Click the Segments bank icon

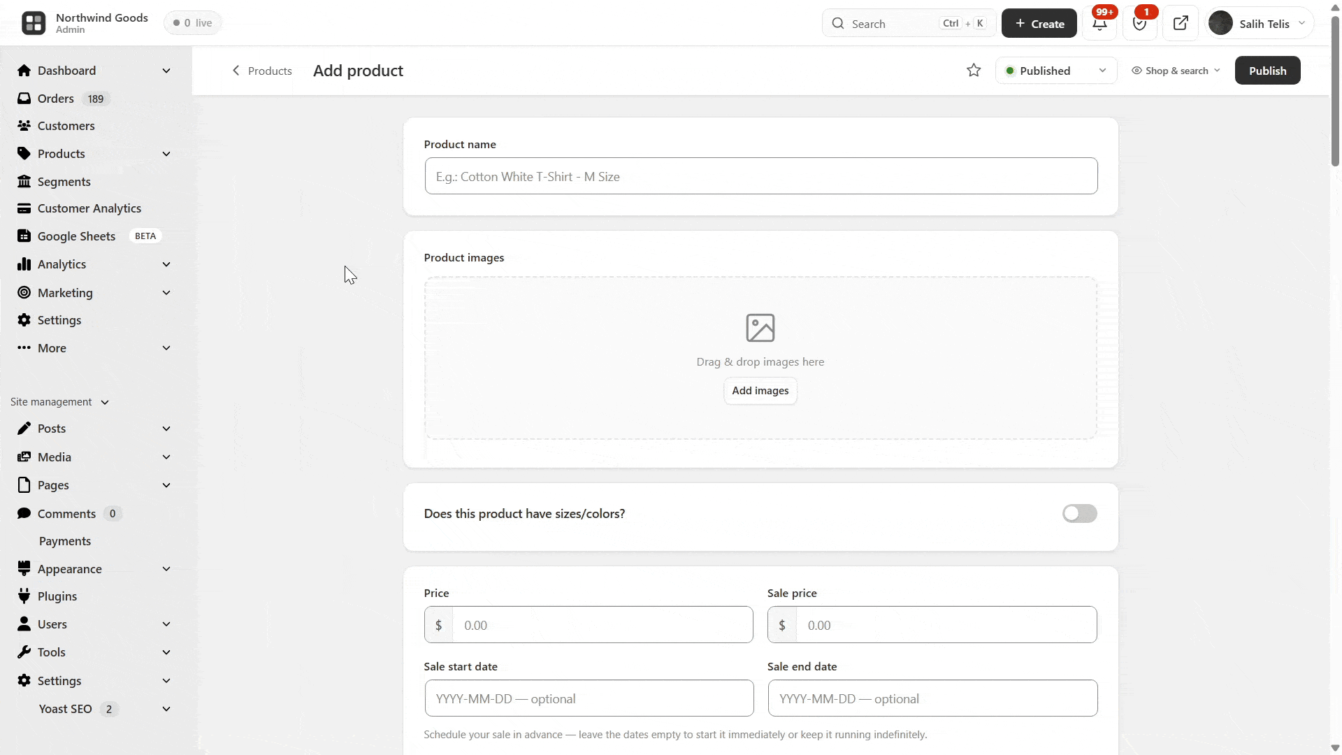click(24, 182)
